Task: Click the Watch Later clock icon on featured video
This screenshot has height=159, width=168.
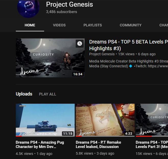Action: 80,44
